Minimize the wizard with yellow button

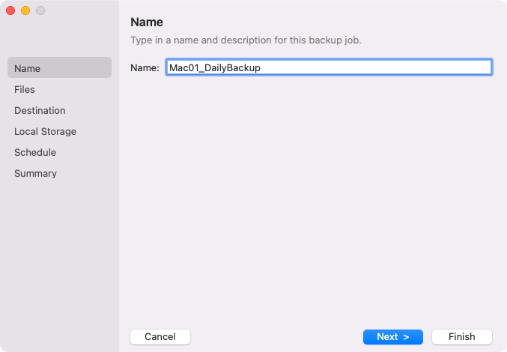coord(25,10)
